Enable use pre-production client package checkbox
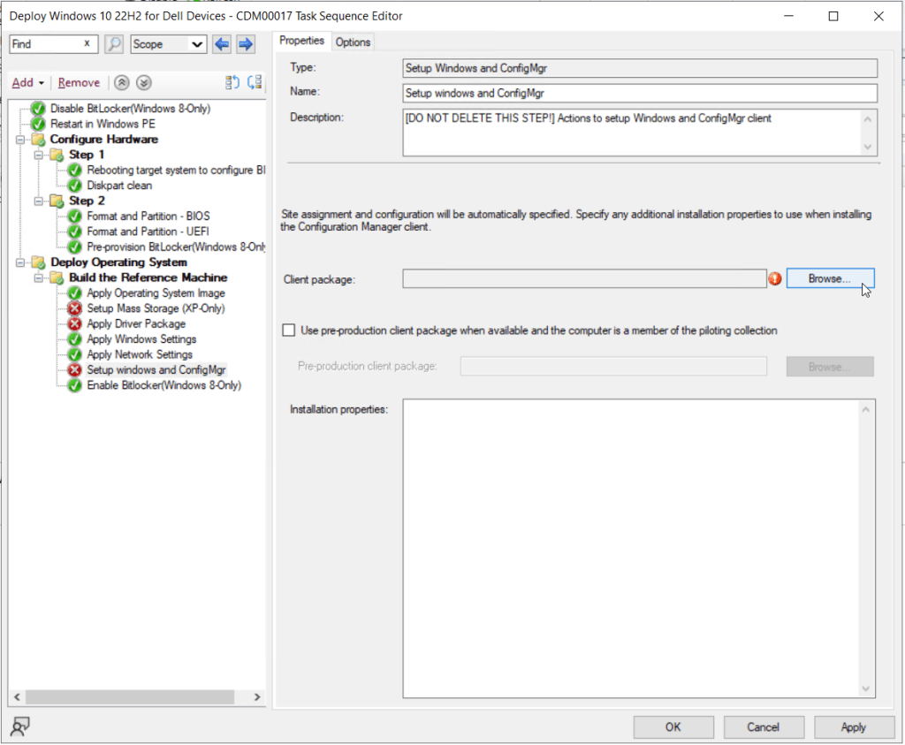This screenshot has width=905, height=745. [x=288, y=331]
